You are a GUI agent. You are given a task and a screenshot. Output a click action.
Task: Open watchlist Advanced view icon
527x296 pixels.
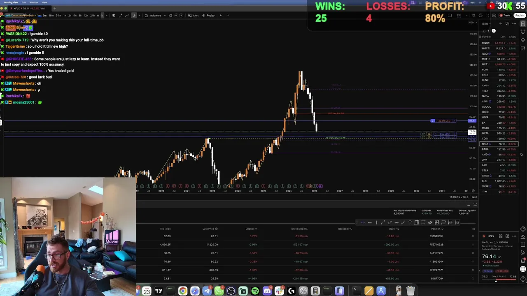coord(508,23)
